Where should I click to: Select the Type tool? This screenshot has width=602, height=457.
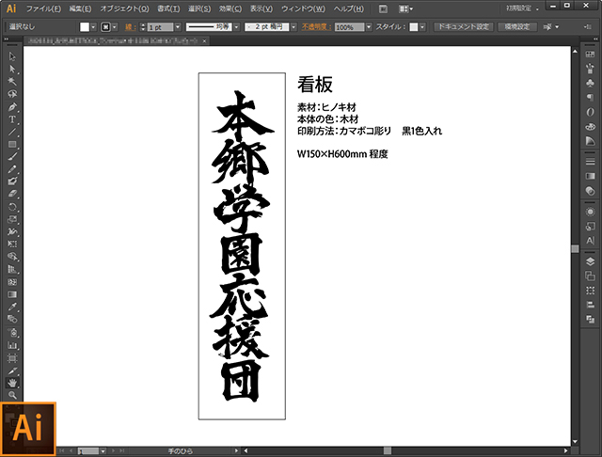click(x=12, y=119)
